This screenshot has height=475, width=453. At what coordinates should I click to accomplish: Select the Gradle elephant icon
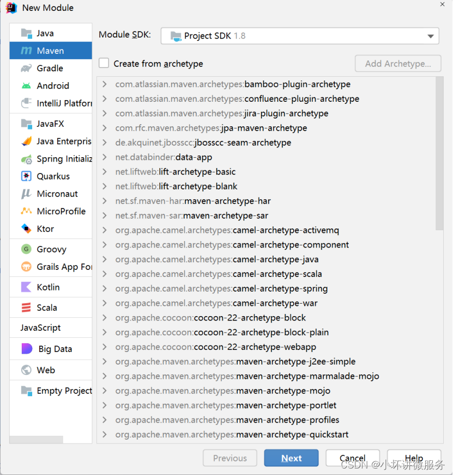coord(26,68)
